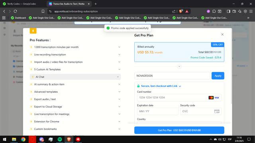
Task: Focus the CVC security code field
Action: [x=201, y=111]
